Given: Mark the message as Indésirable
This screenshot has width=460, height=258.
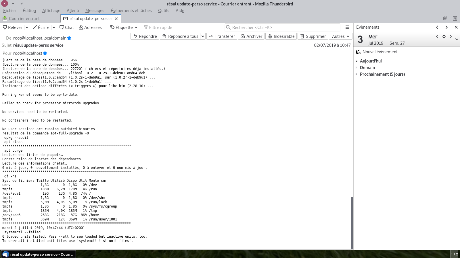Looking at the screenshot, I should [x=281, y=36].
